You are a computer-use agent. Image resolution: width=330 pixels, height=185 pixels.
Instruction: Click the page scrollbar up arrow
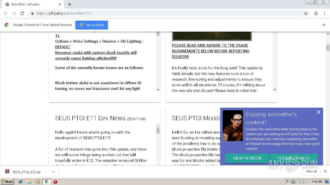(328, 34)
